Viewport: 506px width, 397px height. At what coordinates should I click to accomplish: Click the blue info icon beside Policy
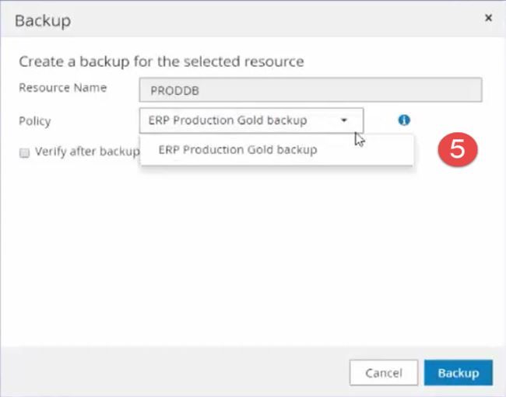pos(404,120)
